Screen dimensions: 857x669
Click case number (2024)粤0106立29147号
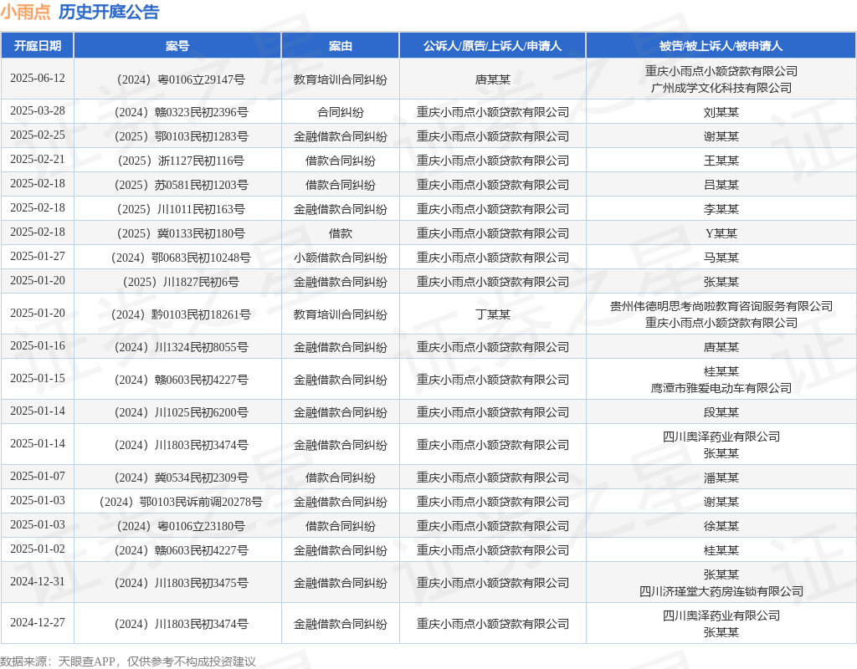(x=181, y=79)
